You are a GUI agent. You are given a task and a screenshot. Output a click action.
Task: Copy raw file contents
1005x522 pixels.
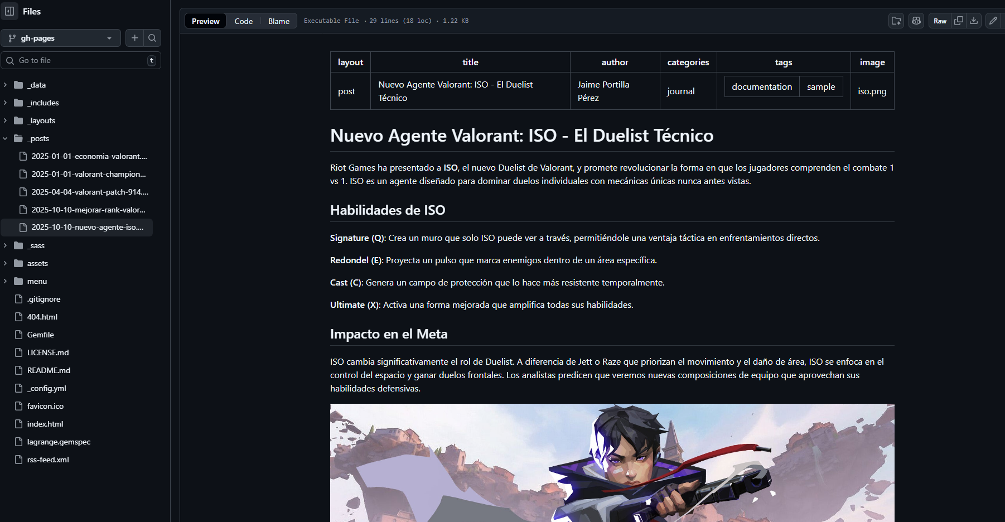click(959, 21)
